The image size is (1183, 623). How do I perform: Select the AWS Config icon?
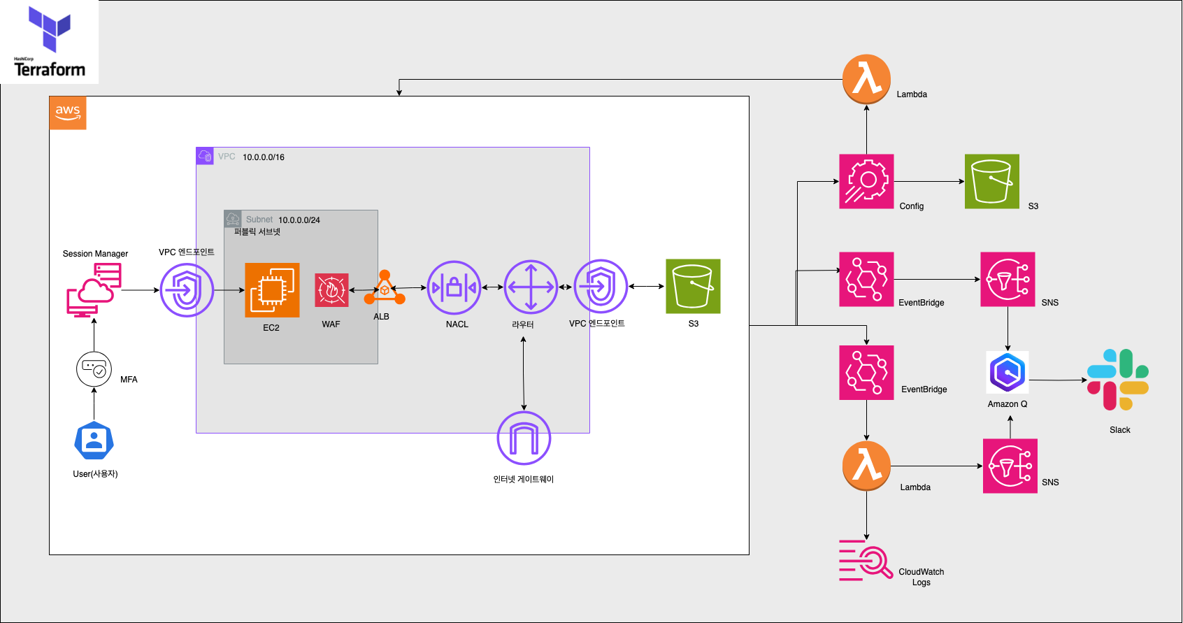(x=866, y=181)
